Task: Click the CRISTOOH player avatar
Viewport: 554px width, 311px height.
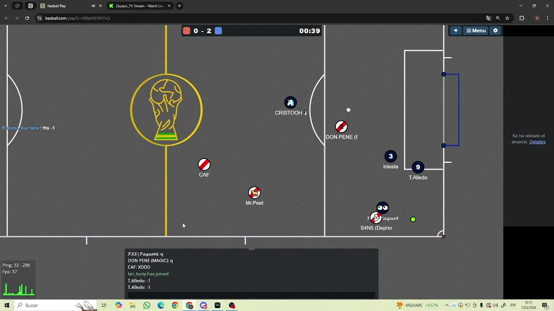Action: coord(290,102)
